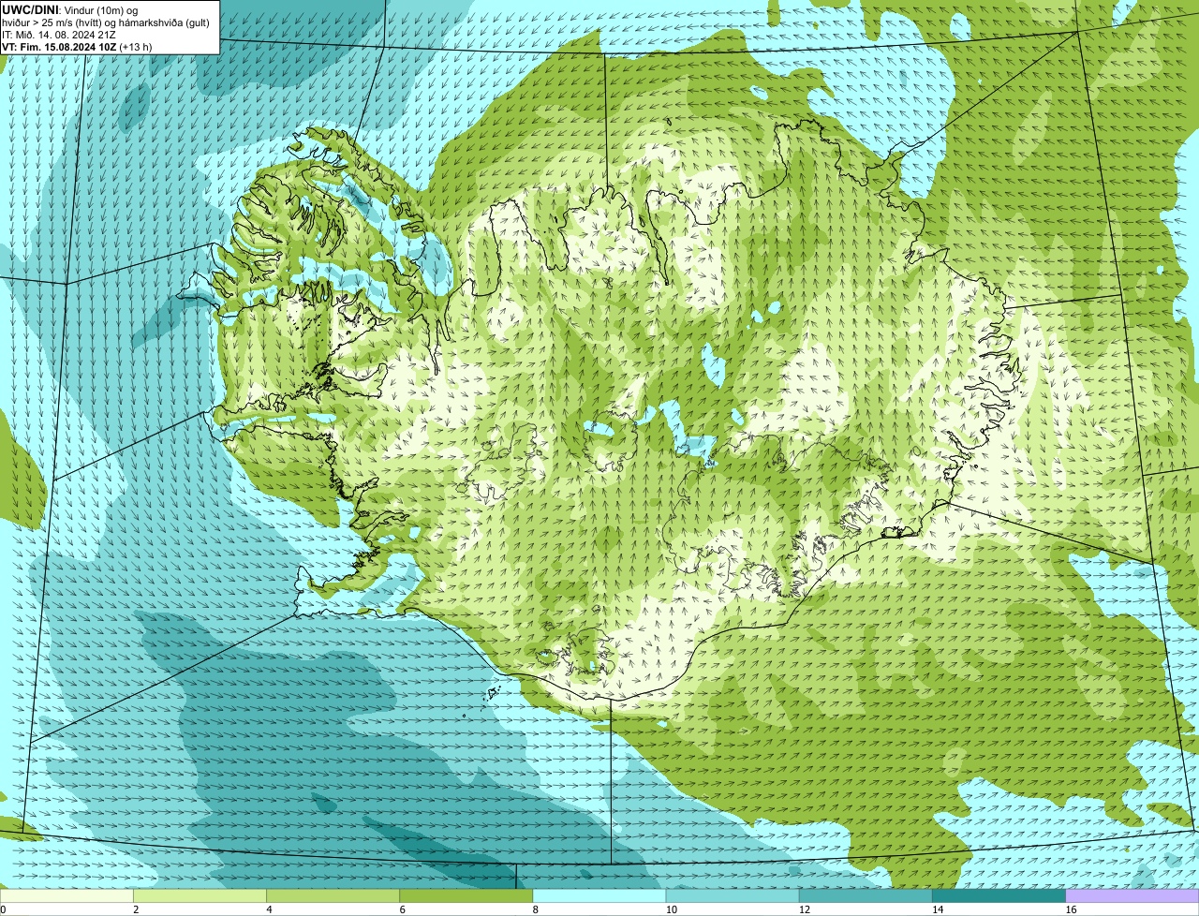Click the legend label '14'
The image size is (1199, 916).
point(937,909)
